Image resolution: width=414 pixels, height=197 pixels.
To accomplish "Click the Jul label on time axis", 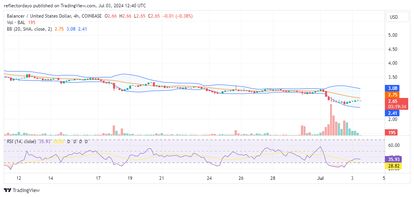I will tap(320, 178).
